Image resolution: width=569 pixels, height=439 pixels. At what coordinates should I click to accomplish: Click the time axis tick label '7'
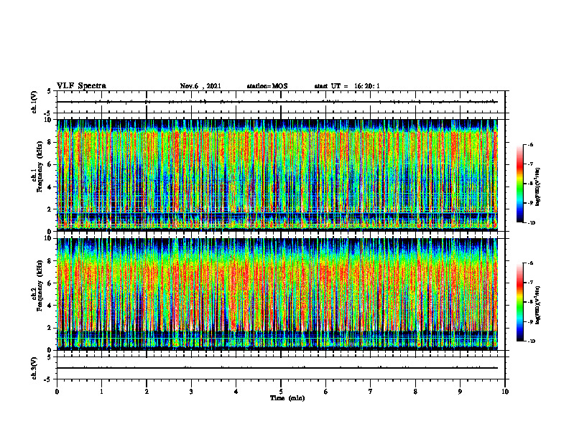point(371,392)
